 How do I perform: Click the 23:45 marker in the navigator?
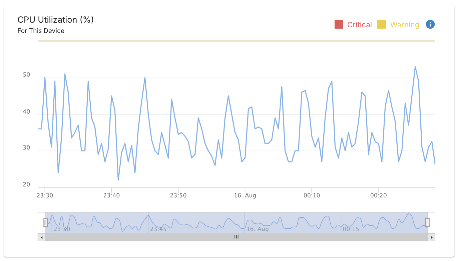[158, 229]
